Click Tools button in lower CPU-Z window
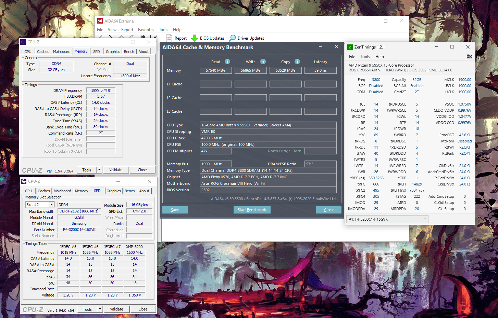The height and width of the screenshot is (318, 498). coord(87,309)
